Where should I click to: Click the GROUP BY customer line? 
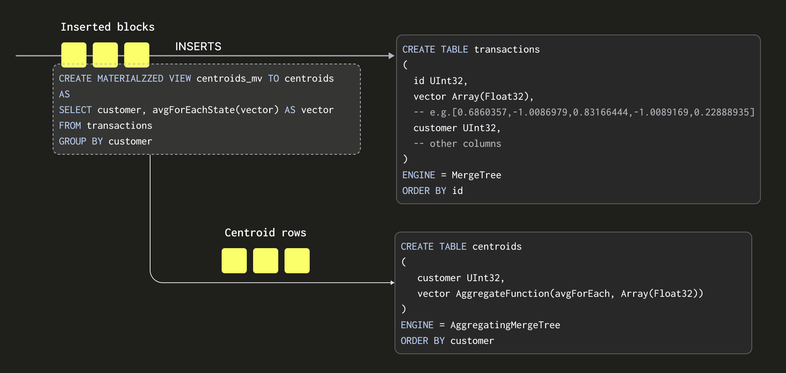pyautogui.click(x=106, y=141)
